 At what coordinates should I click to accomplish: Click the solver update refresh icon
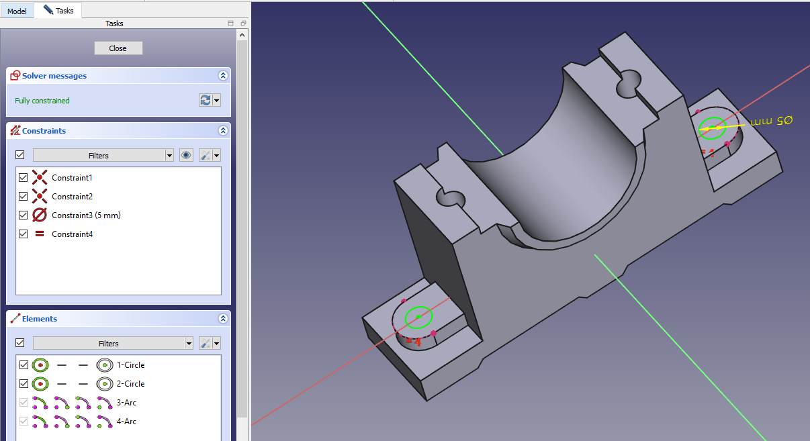pyautogui.click(x=206, y=100)
